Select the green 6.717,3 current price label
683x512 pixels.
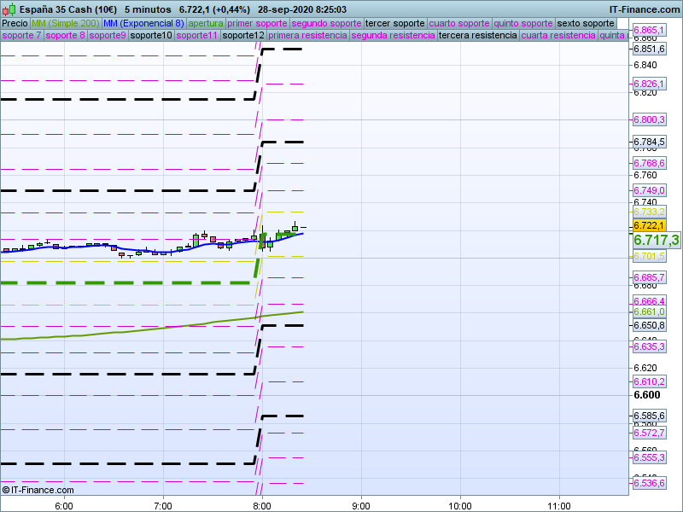[x=656, y=240]
